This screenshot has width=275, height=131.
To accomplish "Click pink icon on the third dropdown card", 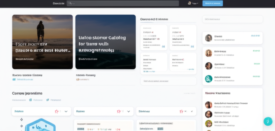I will (181, 111).
